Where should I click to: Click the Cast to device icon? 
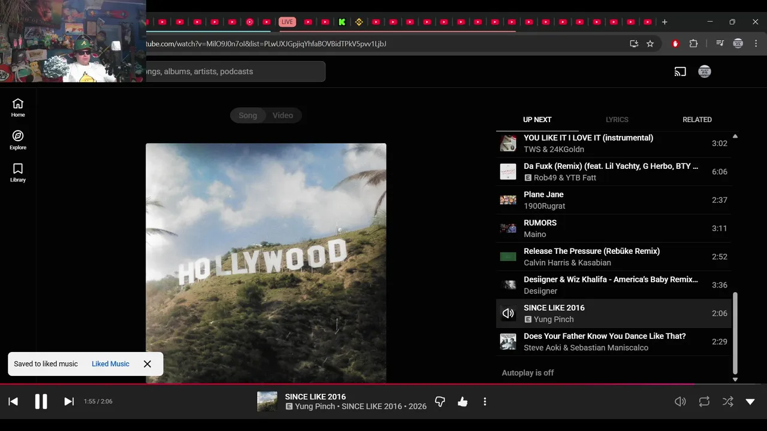680,72
